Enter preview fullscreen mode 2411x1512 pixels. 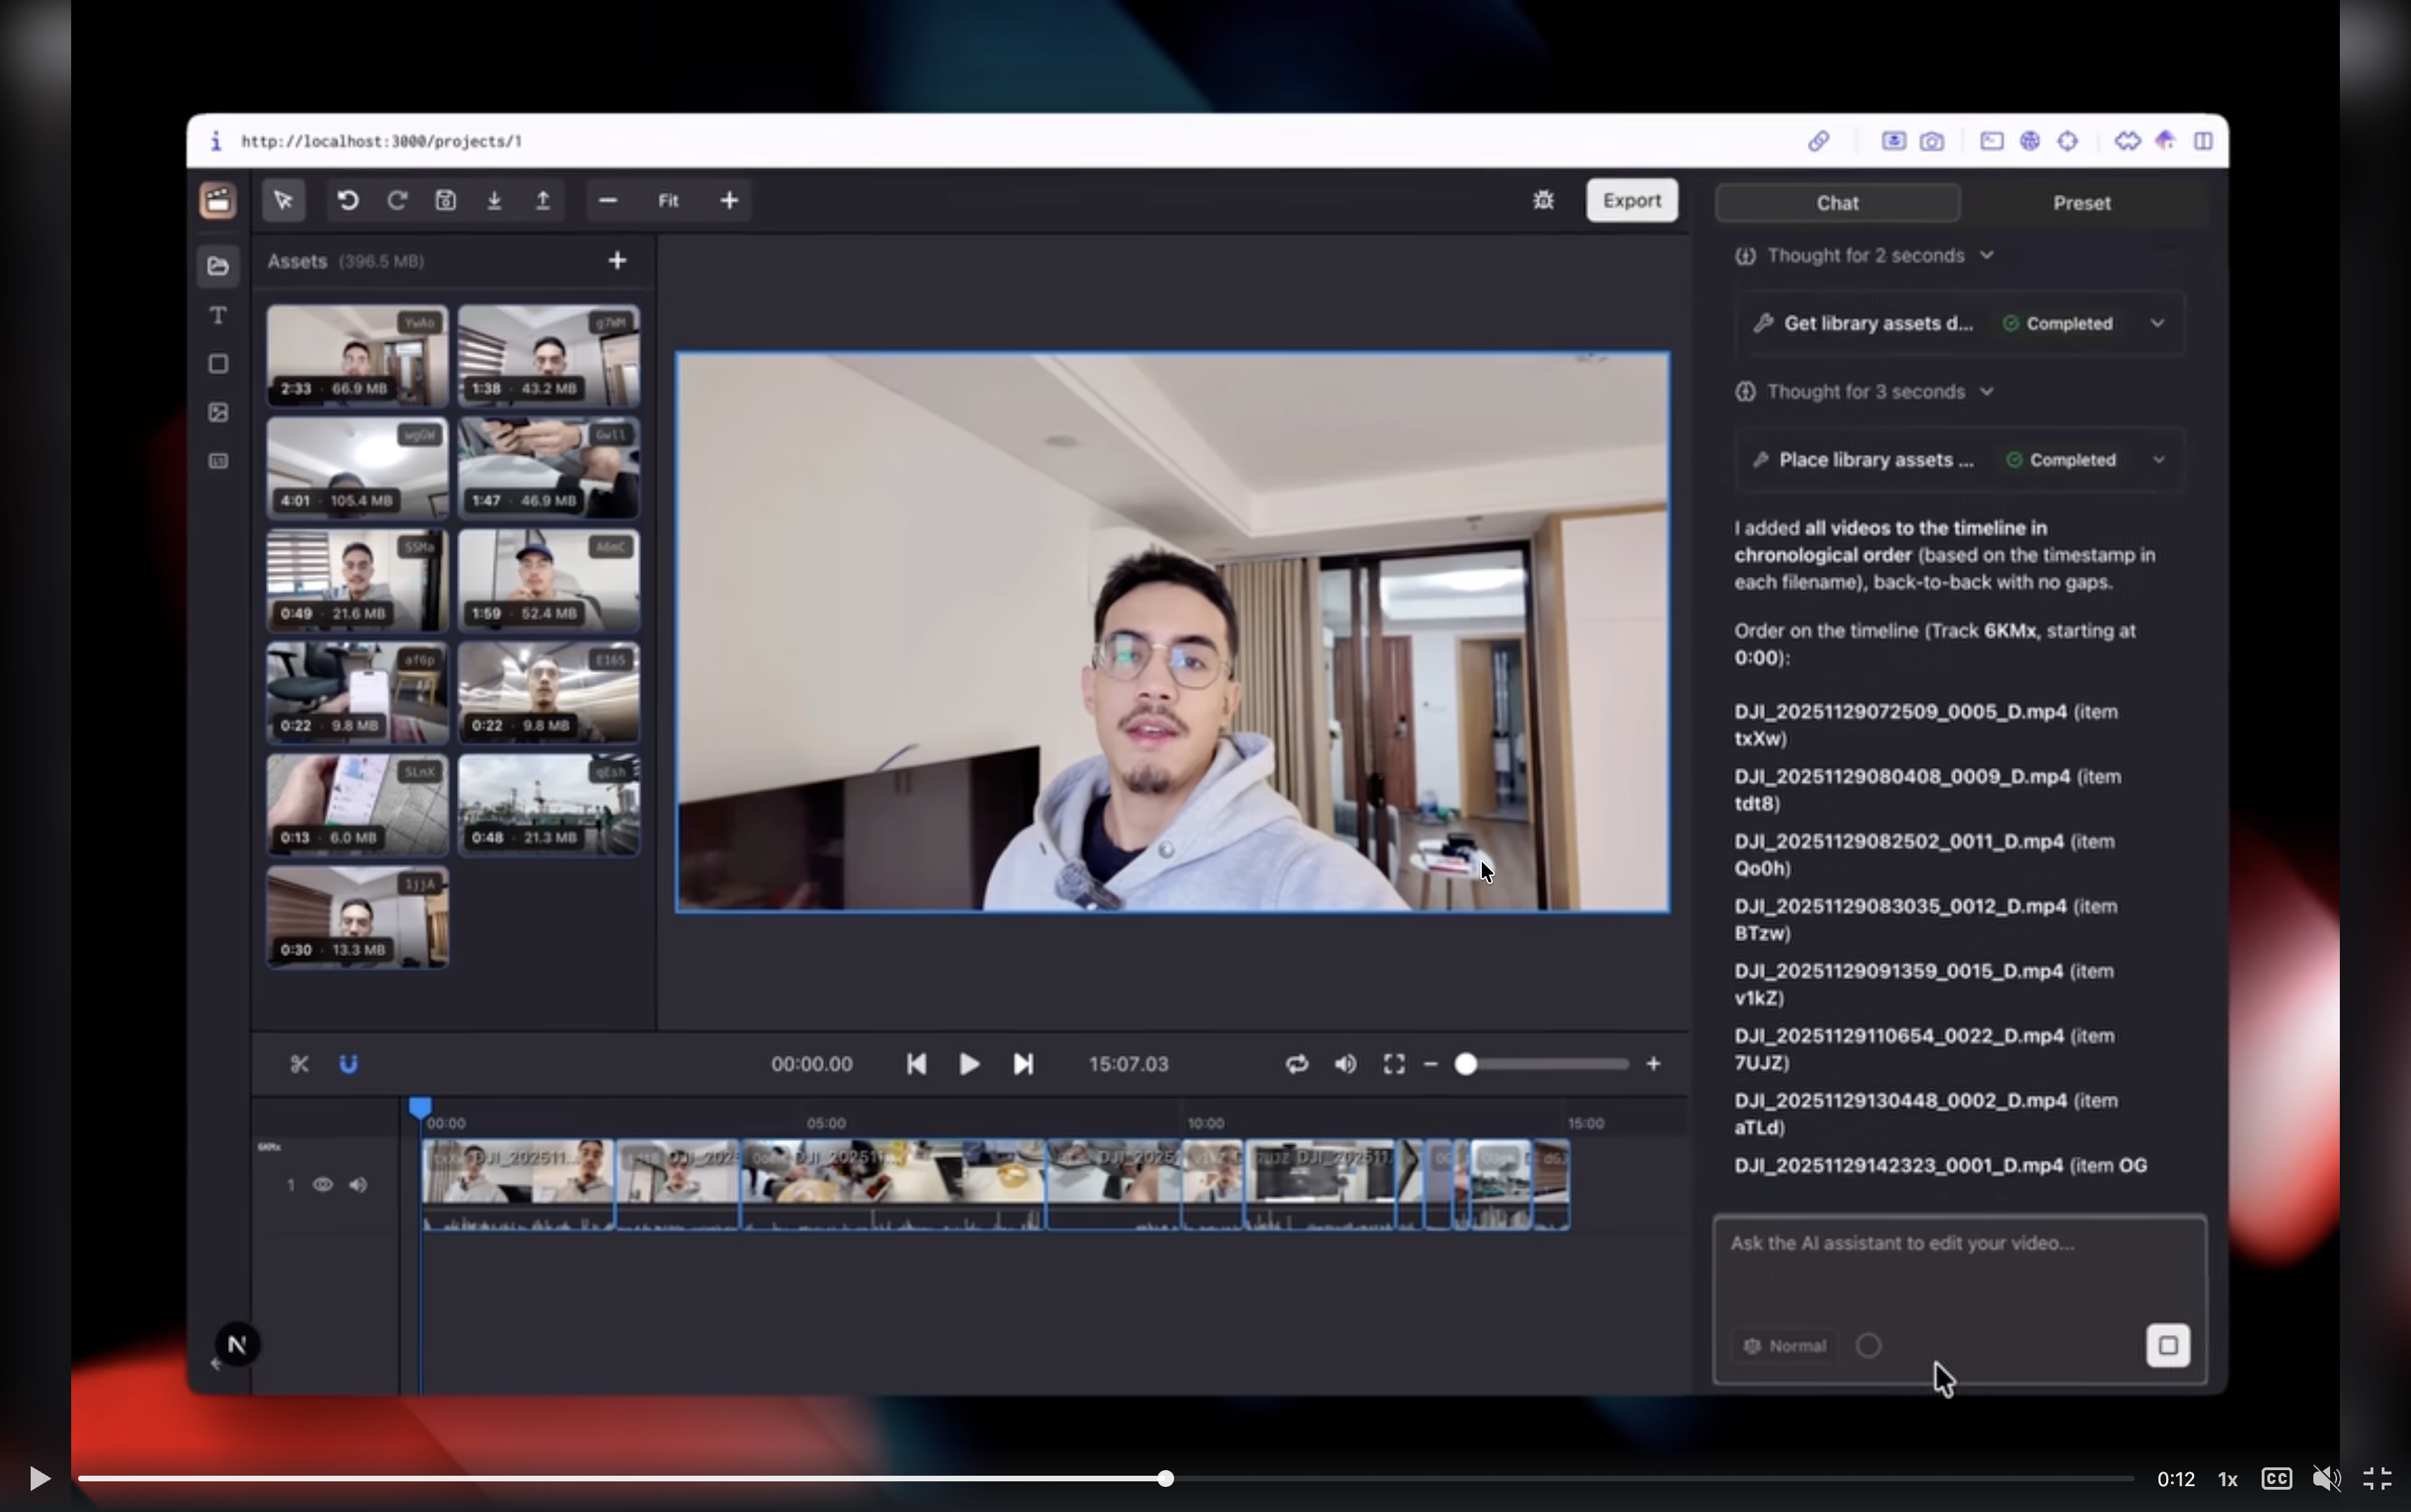(x=1393, y=1064)
